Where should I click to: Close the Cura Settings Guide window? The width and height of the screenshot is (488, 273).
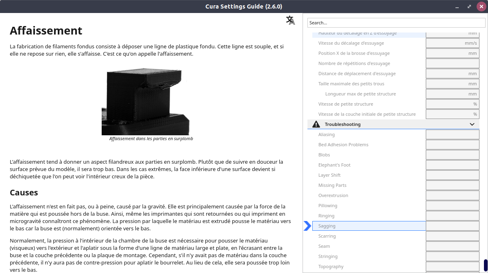point(481,6)
